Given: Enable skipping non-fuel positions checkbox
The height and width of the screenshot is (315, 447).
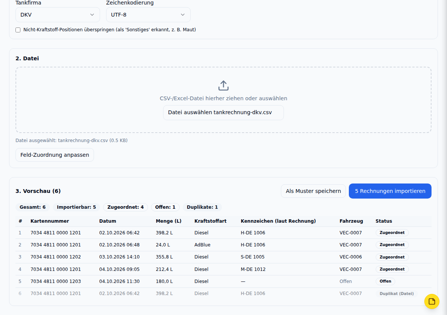Looking at the screenshot, I should (x=18, y=30).
